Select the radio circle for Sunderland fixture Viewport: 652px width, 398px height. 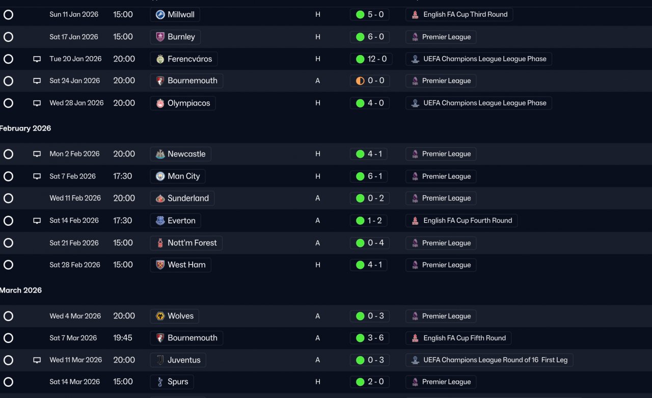[x=8, y=198]
